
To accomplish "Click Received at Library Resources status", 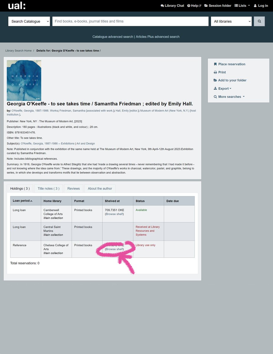I will pyautogui.click(x=148, y=231).
